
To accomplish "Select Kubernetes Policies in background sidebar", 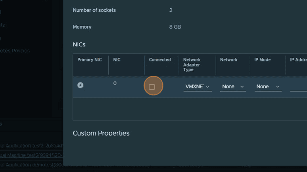I will [15, 51].
